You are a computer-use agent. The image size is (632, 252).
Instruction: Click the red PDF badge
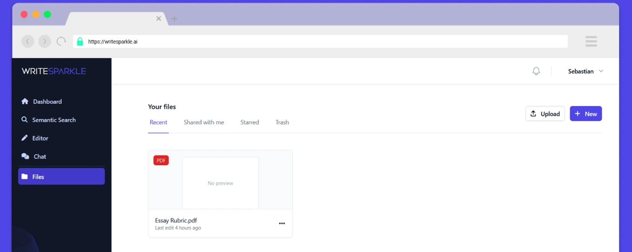click(x=161, y=160)
